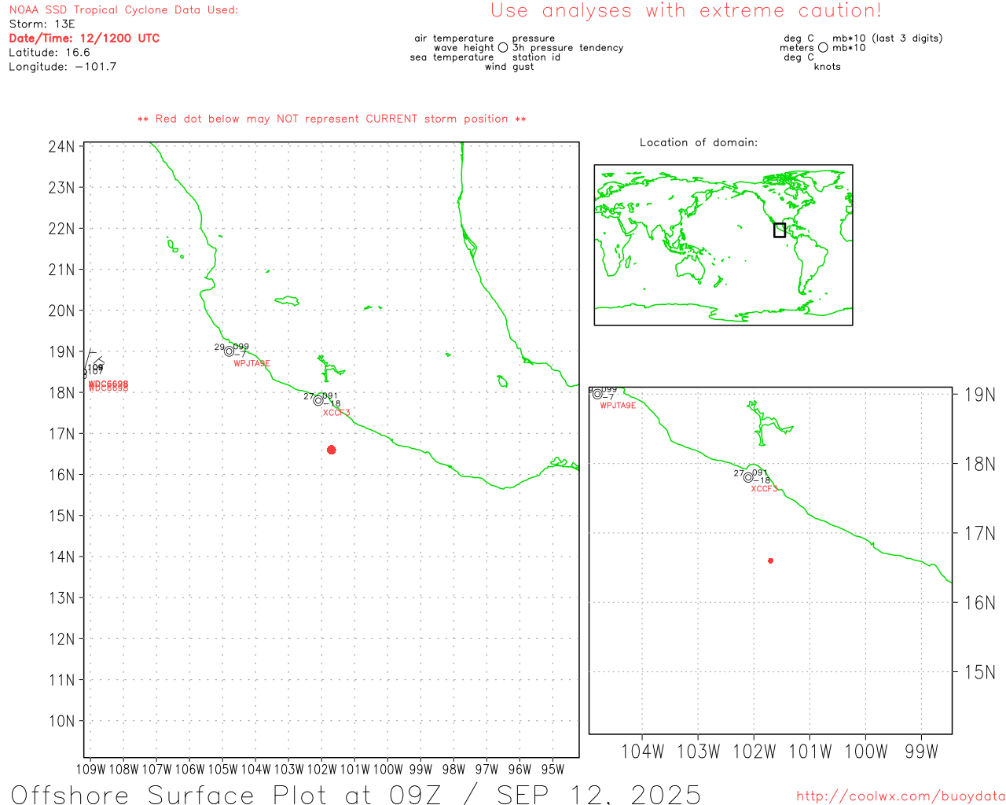1006x805 pixels.
Task: Click the 'Storm: 13E' text
Action: (x=42, y=24)
